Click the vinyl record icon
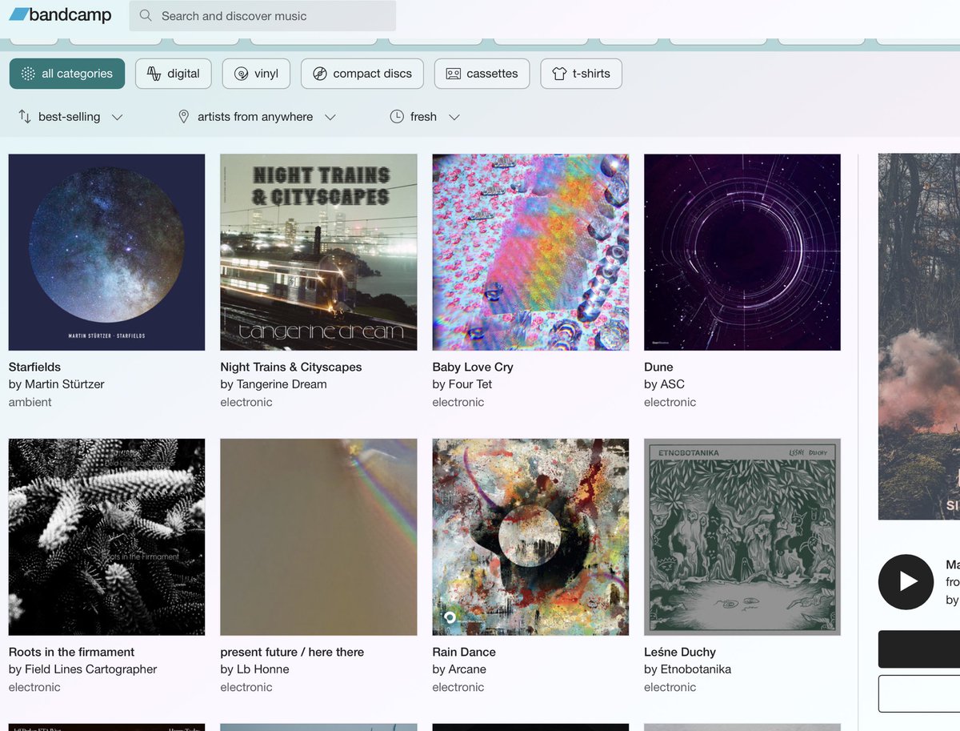The height and width of the screenshot is (731, 960). click(x=241, y=74)
